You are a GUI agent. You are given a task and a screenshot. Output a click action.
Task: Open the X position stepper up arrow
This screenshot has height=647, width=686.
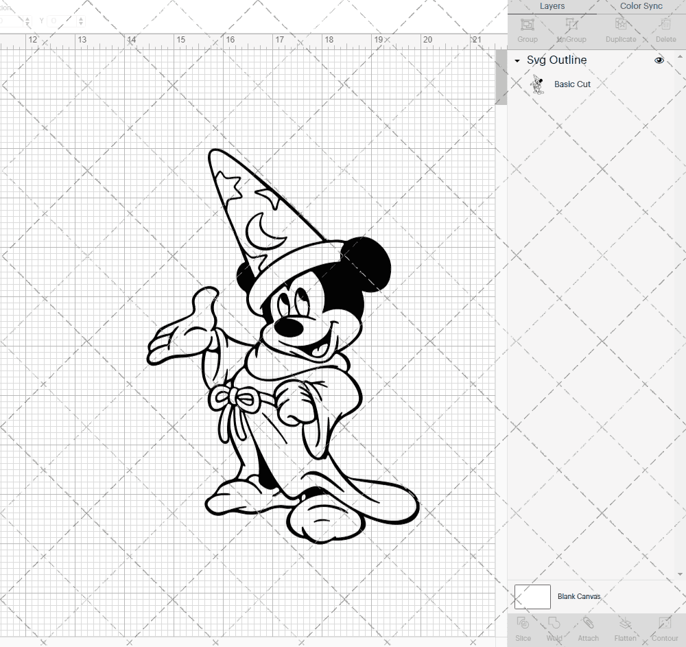(27, 18)
